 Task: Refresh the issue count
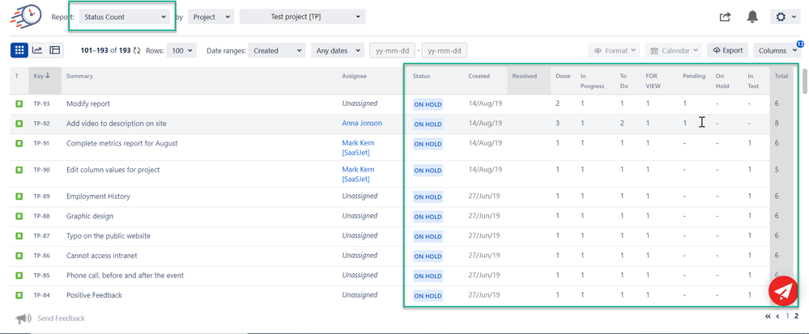click(137, 50)
